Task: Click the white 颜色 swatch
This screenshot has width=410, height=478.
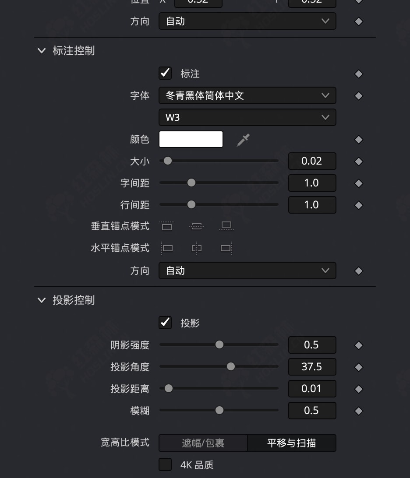Action: pos(191,140)
